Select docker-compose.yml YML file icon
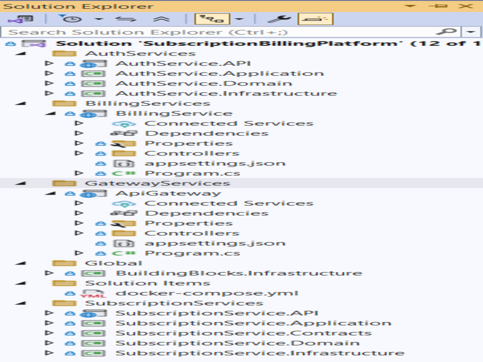The image size is (483, 362). tap(93, 293)
